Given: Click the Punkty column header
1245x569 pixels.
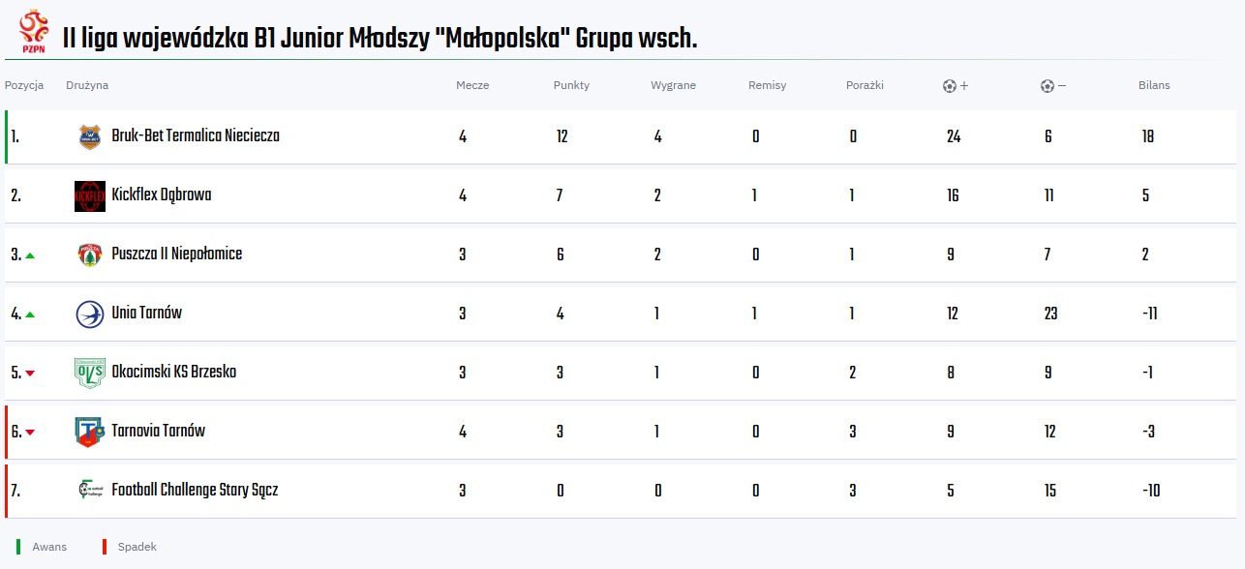Looking at the screenshot, I should pyautogui.click(x=571, y=85).
